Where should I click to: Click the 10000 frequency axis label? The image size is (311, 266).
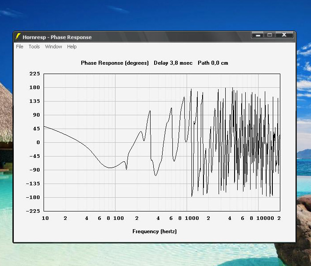265,218
